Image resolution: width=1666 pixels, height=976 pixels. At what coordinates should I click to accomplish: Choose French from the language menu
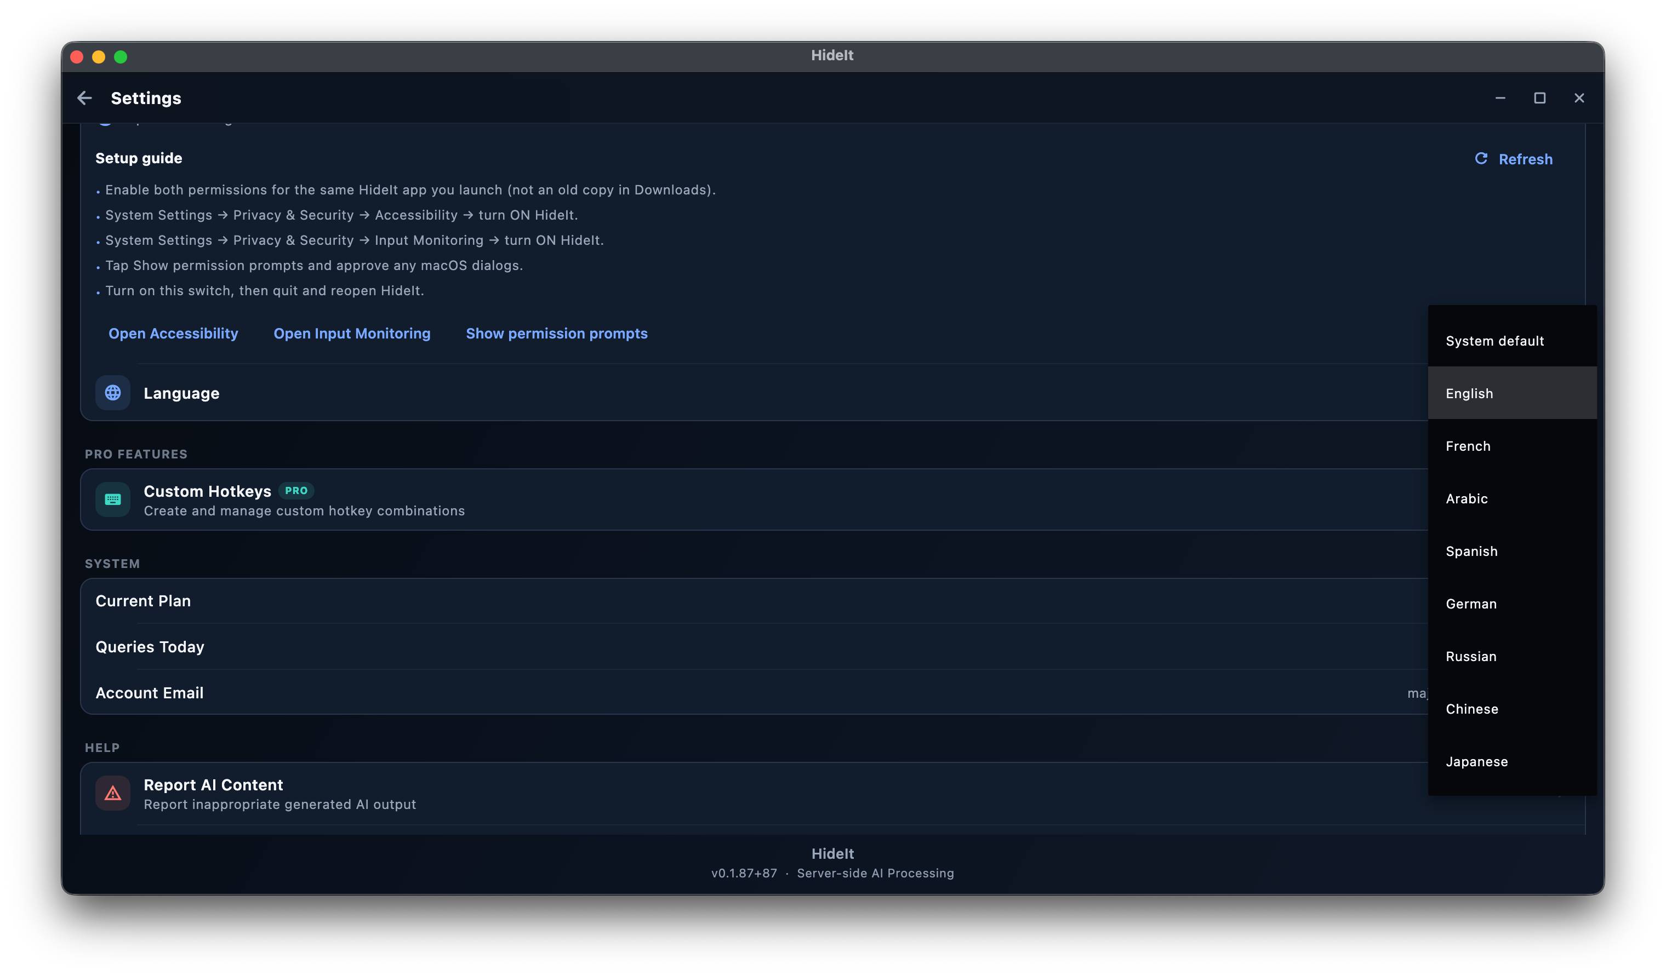click(x=1512, y=446)
